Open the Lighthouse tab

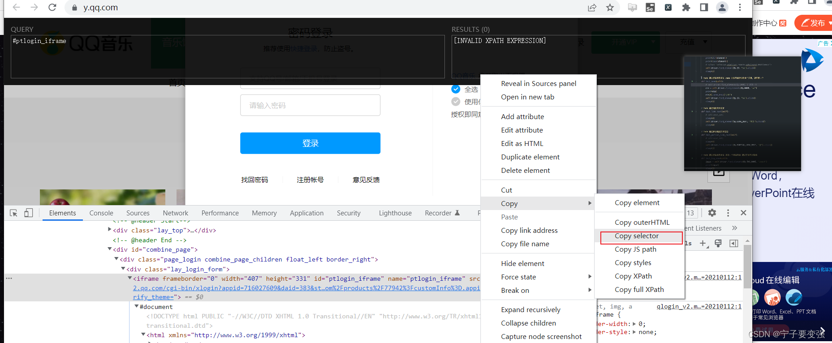coord(395,213)
